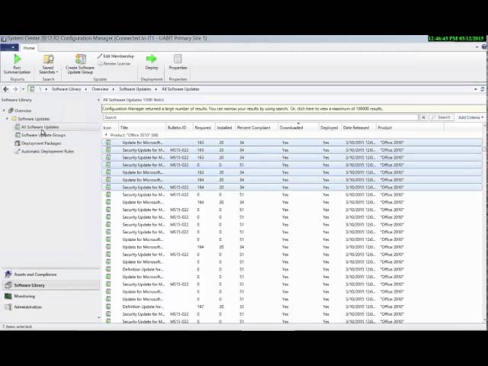Sort by Installed column header
The image size is (488, 366).
pyautogui.click(x=225, y=127)
